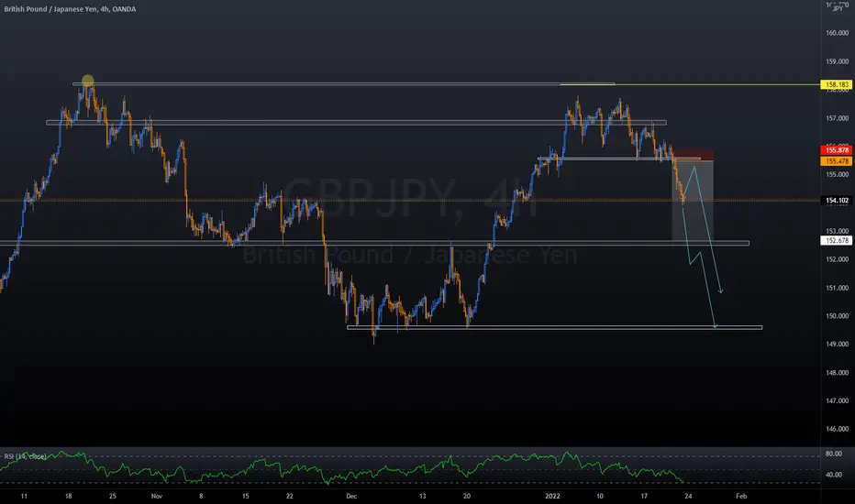Image resolution: width=855 pixels, height=504 pixels.
Task: Click the Dec label on the time axis
Action: (351, 497)
